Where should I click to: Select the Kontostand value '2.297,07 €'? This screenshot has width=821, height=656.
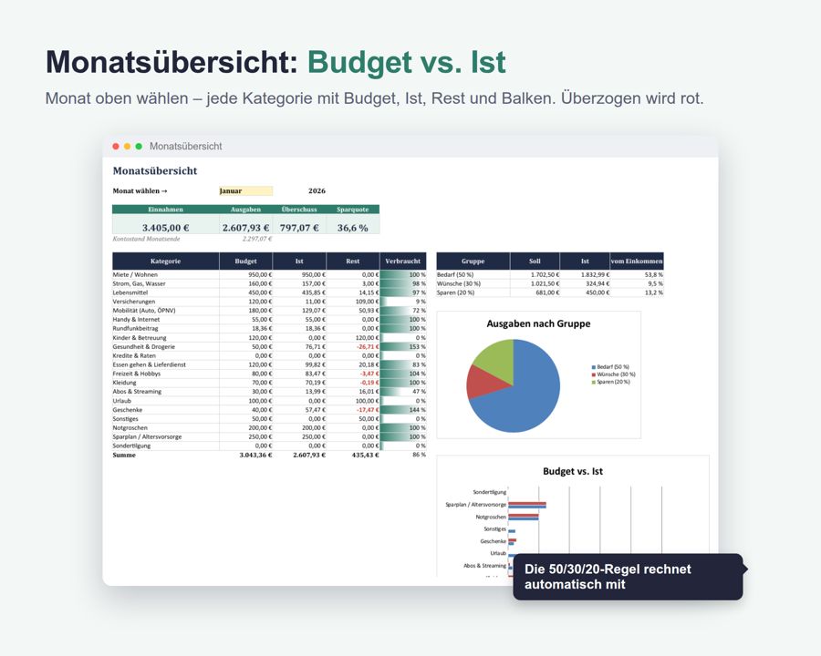coord(257,239)
